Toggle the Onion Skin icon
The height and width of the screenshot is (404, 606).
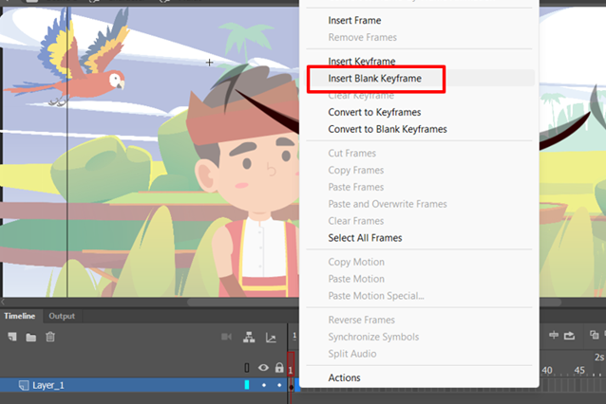click(594, 335)
